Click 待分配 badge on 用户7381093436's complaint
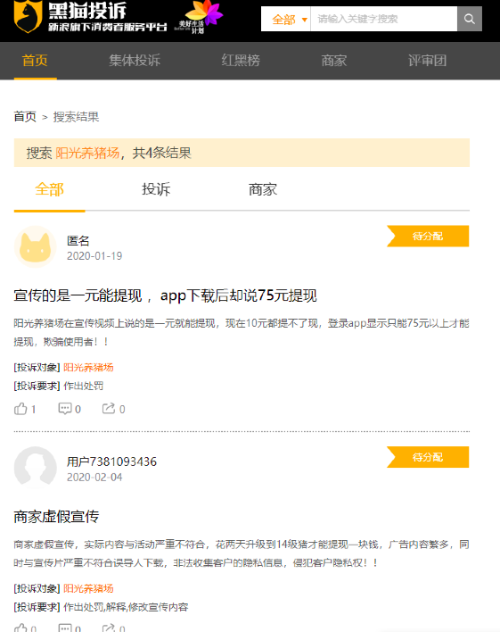500x632 pixels. coord(428,457)
